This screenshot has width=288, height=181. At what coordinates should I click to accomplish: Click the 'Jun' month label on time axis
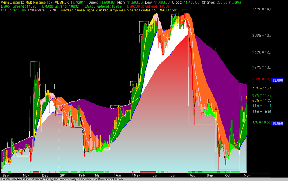(156, 175)
